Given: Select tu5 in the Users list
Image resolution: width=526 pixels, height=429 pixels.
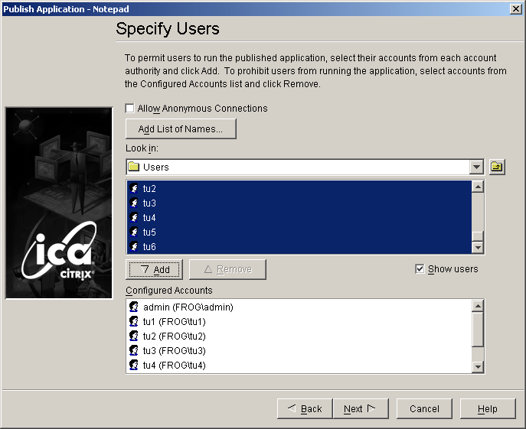Looking at the screenshot, I should click(299, 232).
